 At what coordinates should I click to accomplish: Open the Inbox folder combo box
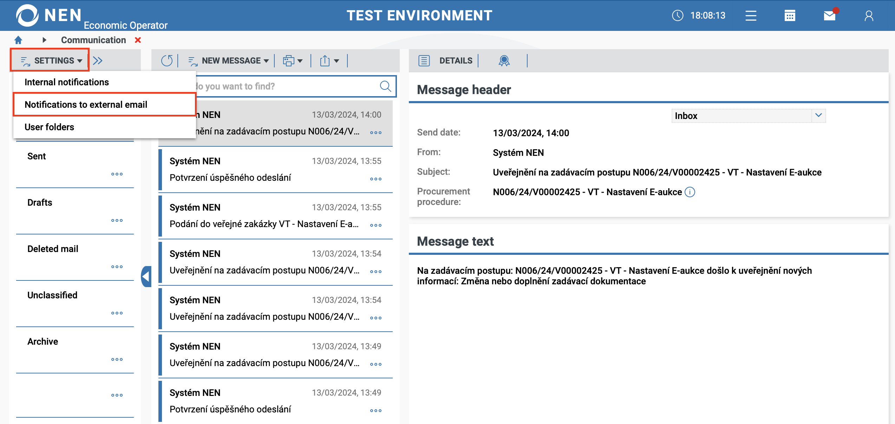pos(748,116)
